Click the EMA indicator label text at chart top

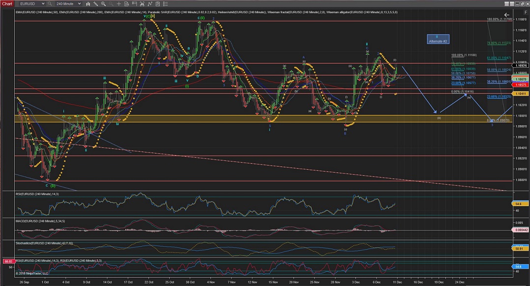point(206,12)
